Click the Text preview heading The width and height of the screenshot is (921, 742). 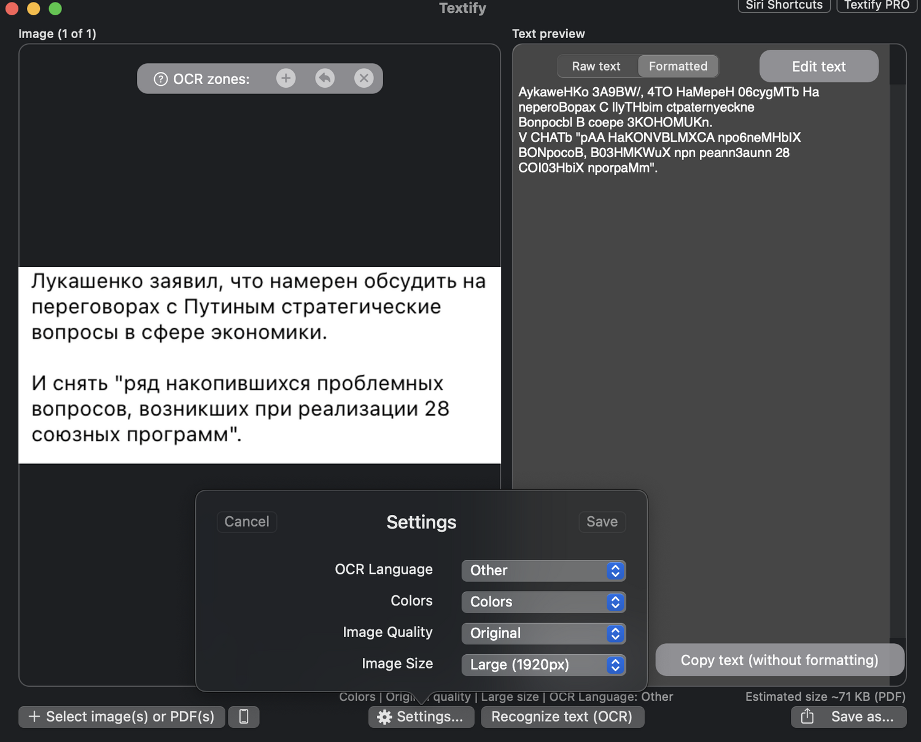pyautogui.click(x=548, y=34)
